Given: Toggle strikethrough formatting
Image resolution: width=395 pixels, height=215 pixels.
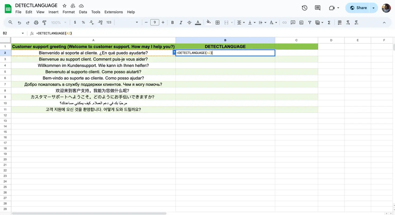Looking at the screenshot, I should tap(189, 23).
